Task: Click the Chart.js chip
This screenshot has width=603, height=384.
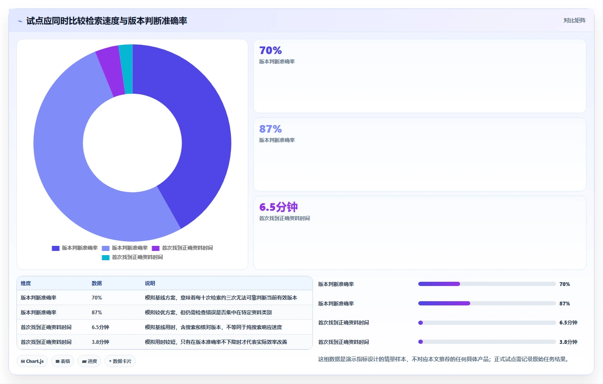Action: click(x=33, y=361)
